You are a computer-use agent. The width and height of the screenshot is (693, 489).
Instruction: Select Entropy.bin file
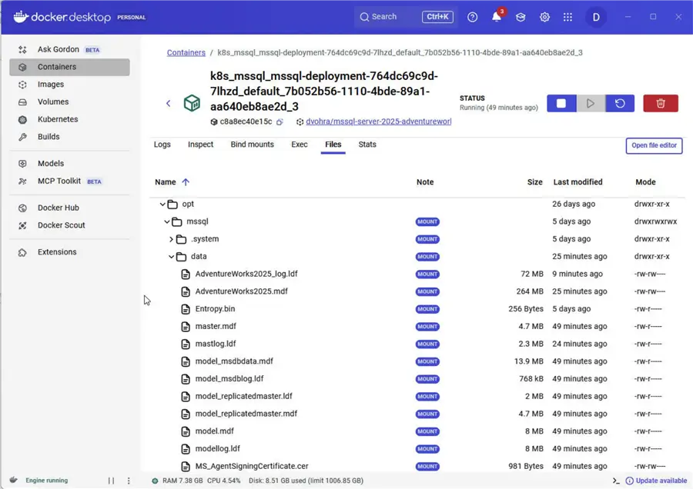pyautogui.click(x=215, y=309)
